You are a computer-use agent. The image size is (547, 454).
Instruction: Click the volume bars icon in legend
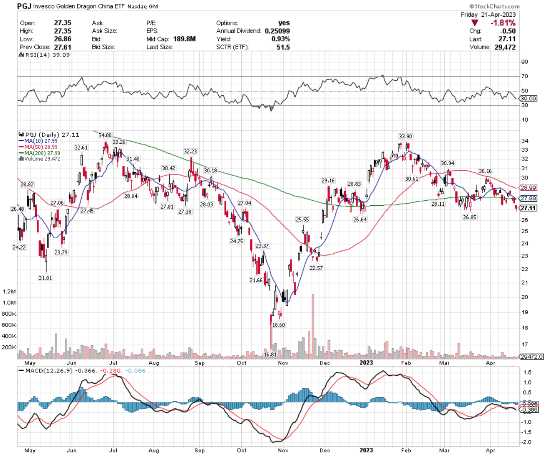click(x=21, y=159)
